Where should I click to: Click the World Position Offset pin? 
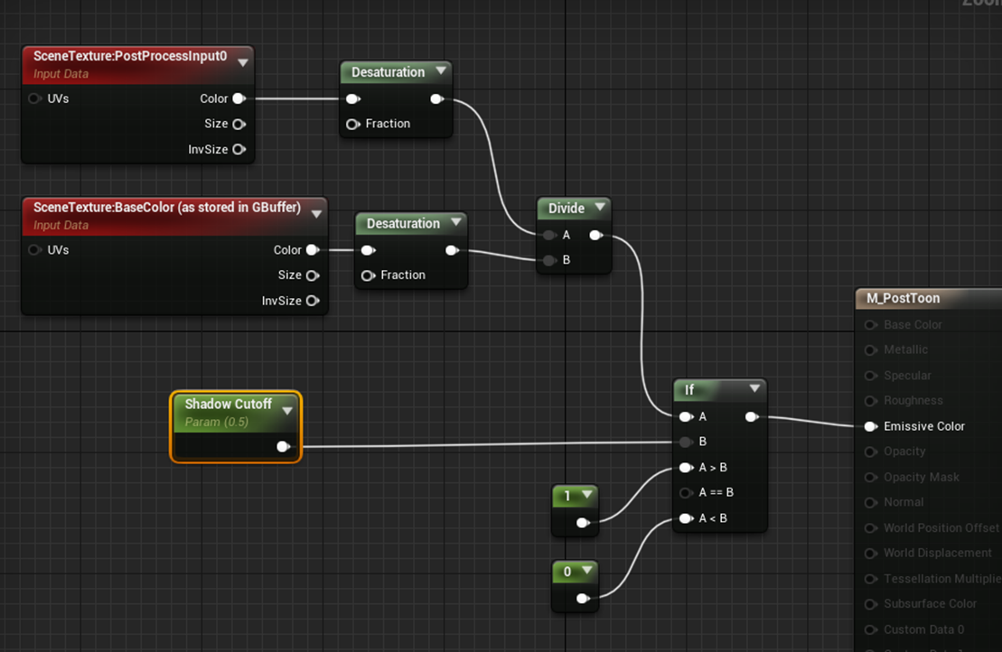[x=870, y=528]
